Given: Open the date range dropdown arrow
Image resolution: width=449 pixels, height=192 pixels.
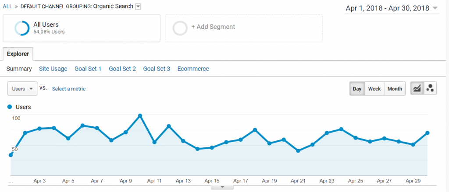Looking at the screenshot, I should [435, 8].
